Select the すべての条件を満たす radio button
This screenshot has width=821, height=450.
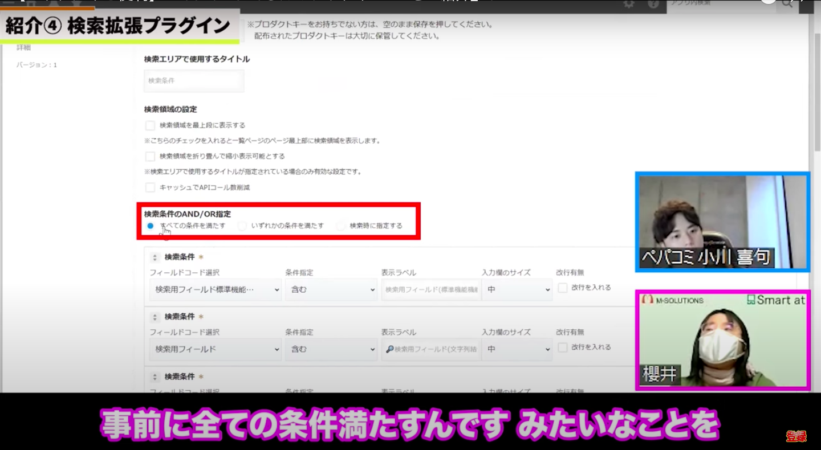(x=151, y=226)
